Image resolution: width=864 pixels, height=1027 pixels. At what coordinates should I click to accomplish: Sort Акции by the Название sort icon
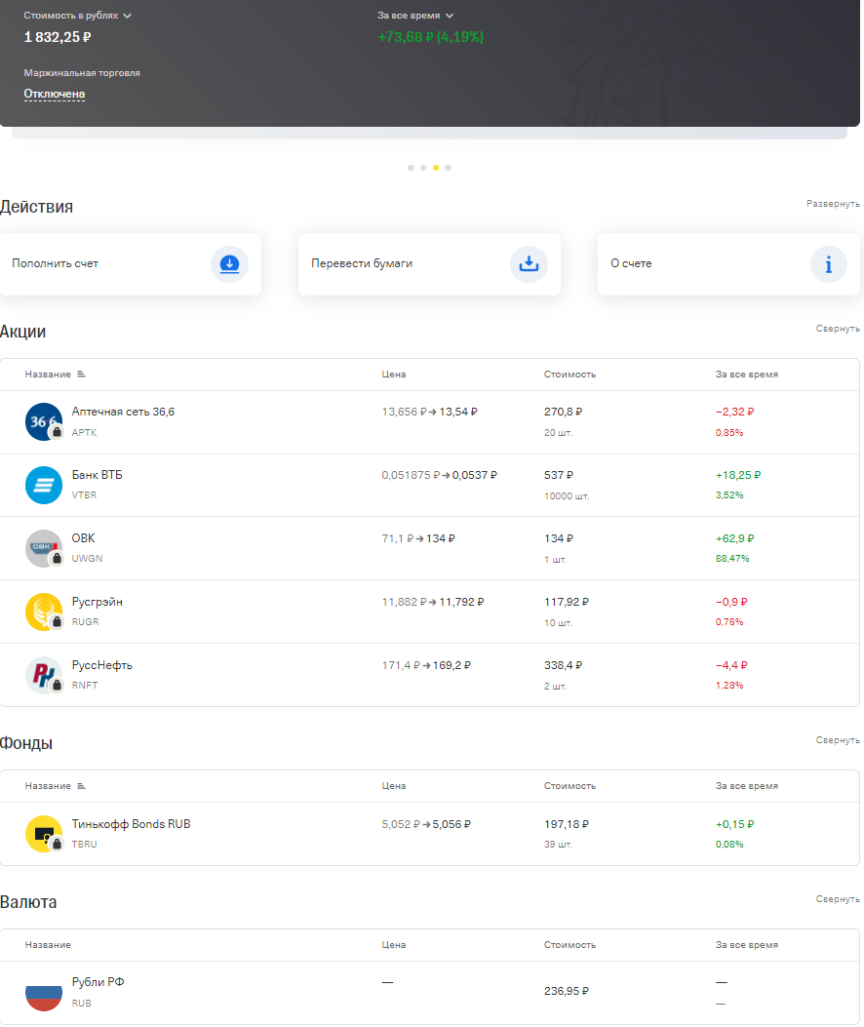coord(81,375)
